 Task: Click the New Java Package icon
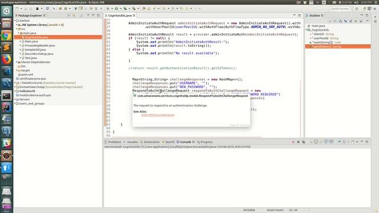[x=60, y=9]
